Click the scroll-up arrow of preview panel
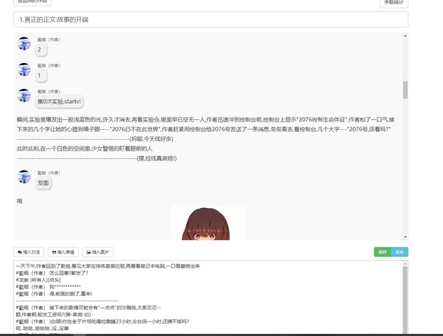Screen dimensions: 443x336 (x=405, y=36)
